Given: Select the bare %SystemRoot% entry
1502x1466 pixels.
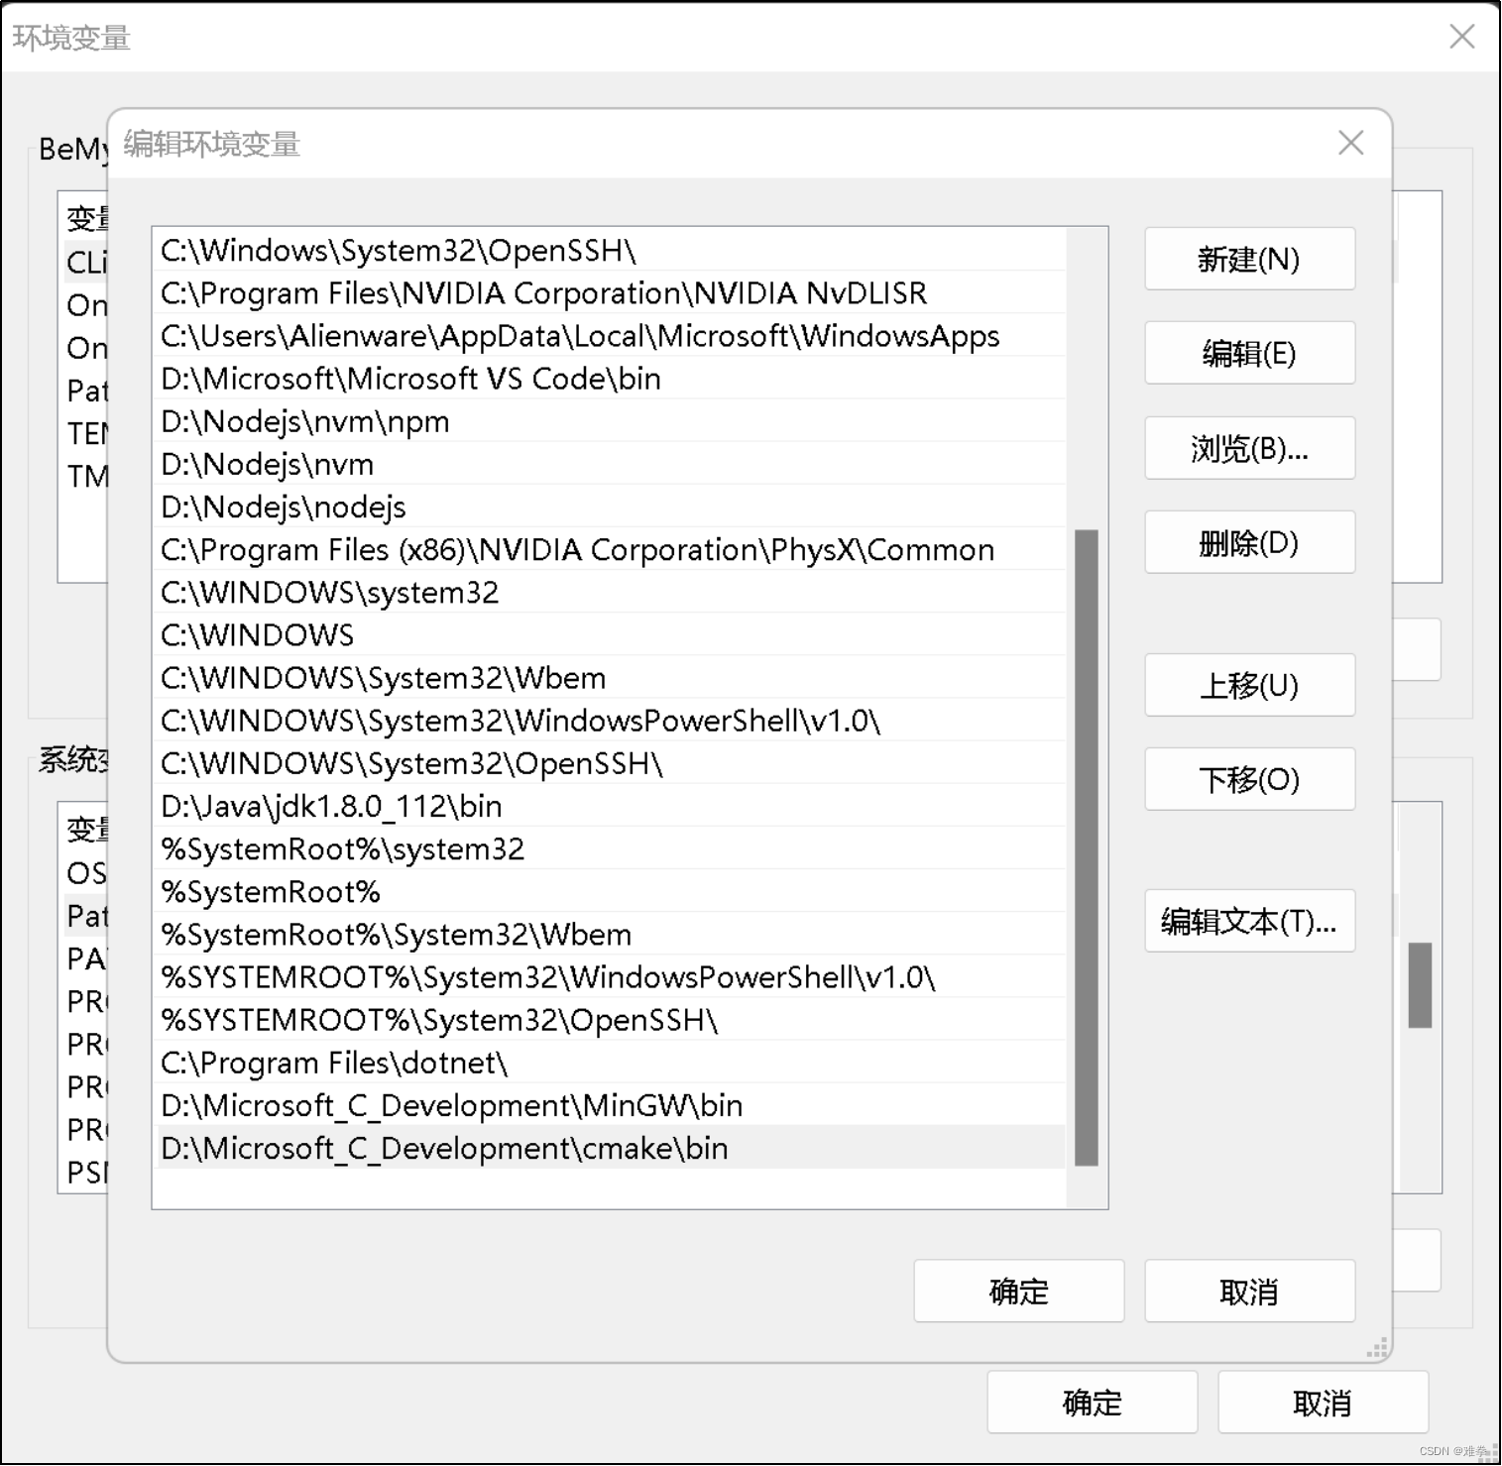Looking at the screenshot, I should point(612,891).
